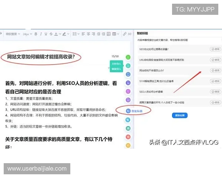Insert a table from the toolbar
The width and height of the screenshot is (222, 178).
pos(114,34)
